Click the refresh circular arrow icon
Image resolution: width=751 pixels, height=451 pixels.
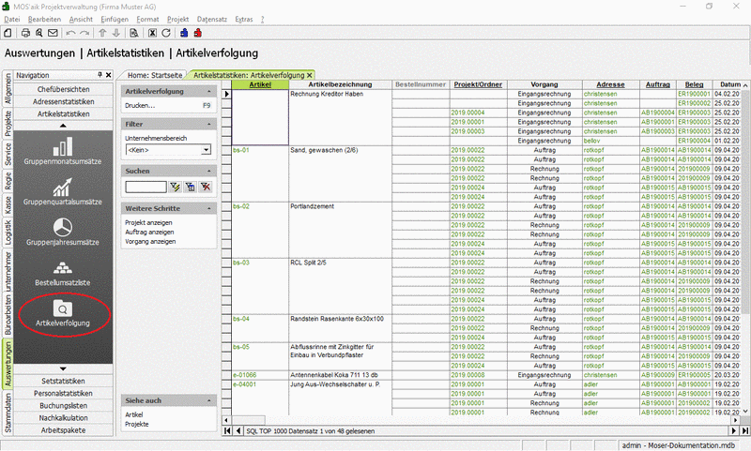click(x=166, y=33)
